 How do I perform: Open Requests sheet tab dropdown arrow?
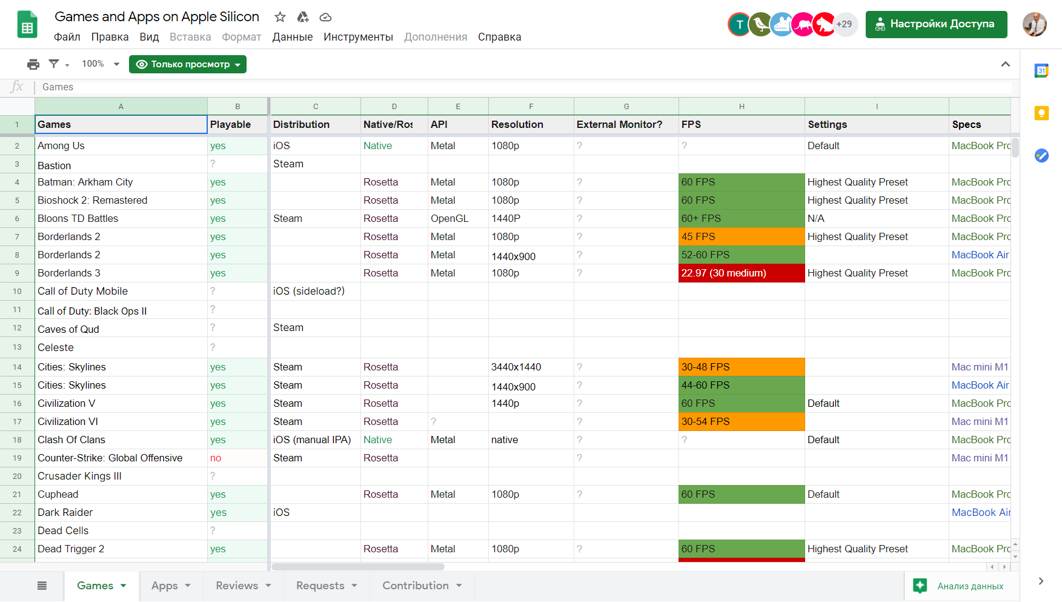pos(354,586)
